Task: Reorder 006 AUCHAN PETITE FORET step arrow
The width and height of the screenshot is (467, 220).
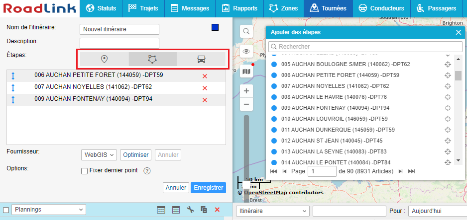Action: pos(13,76)
